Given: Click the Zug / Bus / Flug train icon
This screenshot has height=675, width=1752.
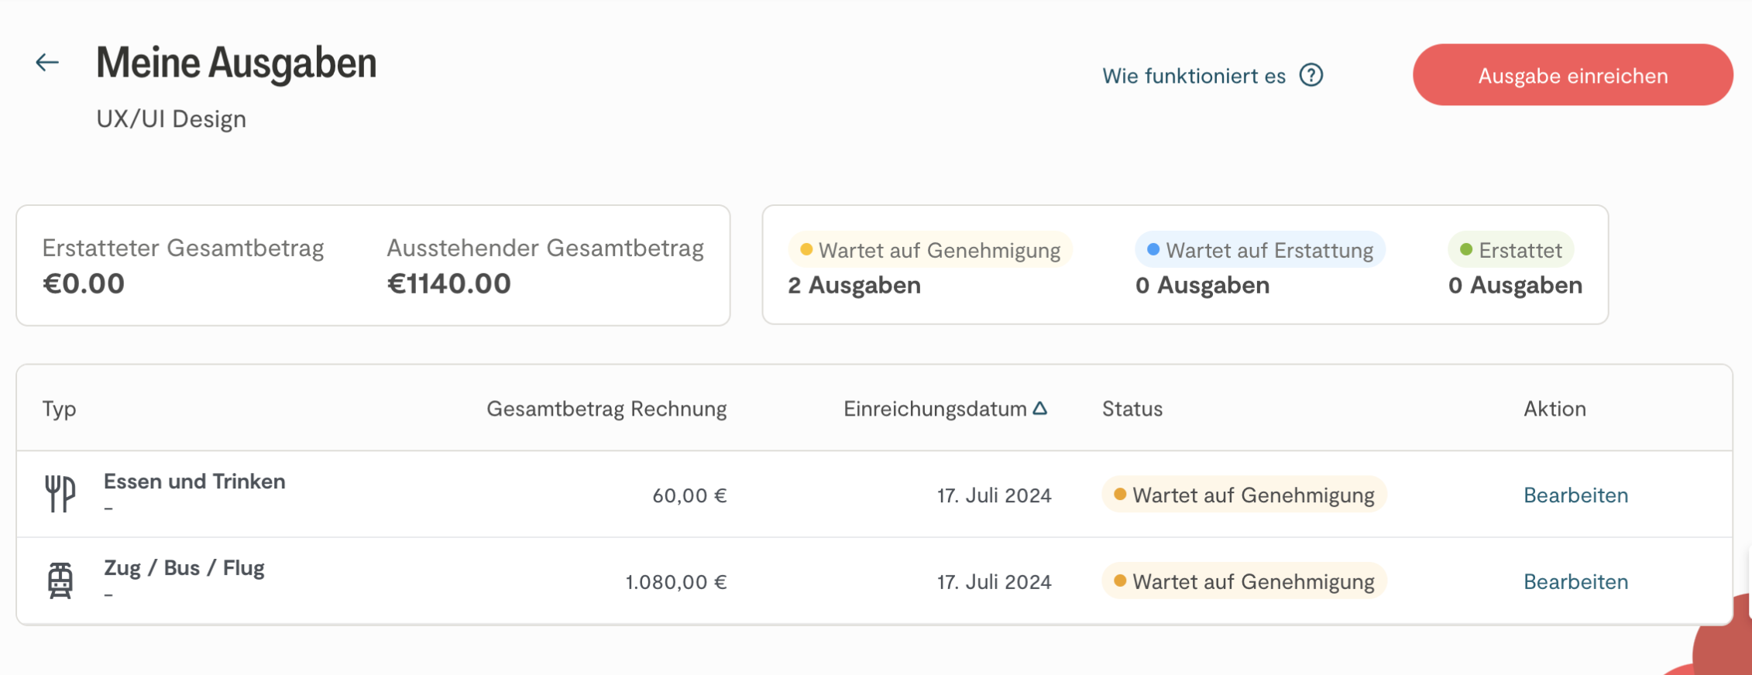Looking at the screenshot, I should pyautogui.click(x=60, y=581).
